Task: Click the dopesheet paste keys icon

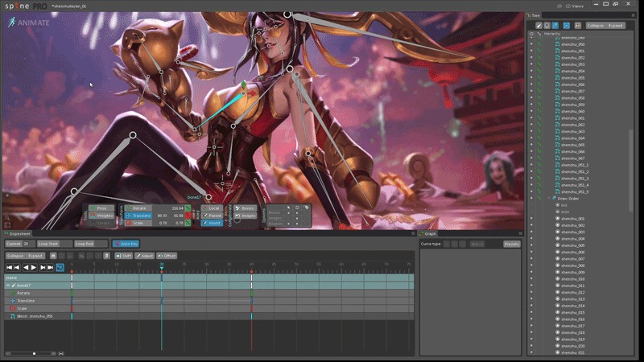Action: coord(106,256)
